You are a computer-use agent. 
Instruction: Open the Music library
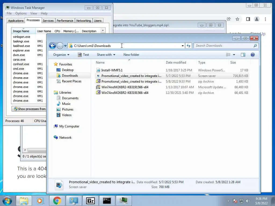click(x=63, y=104)
